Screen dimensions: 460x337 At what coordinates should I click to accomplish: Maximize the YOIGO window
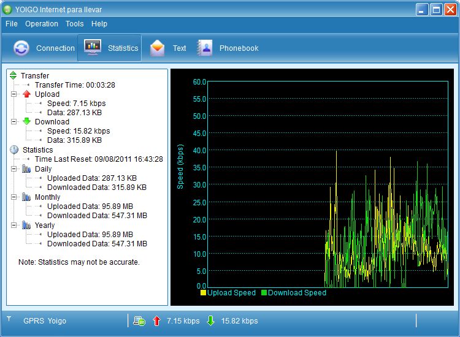436,10
